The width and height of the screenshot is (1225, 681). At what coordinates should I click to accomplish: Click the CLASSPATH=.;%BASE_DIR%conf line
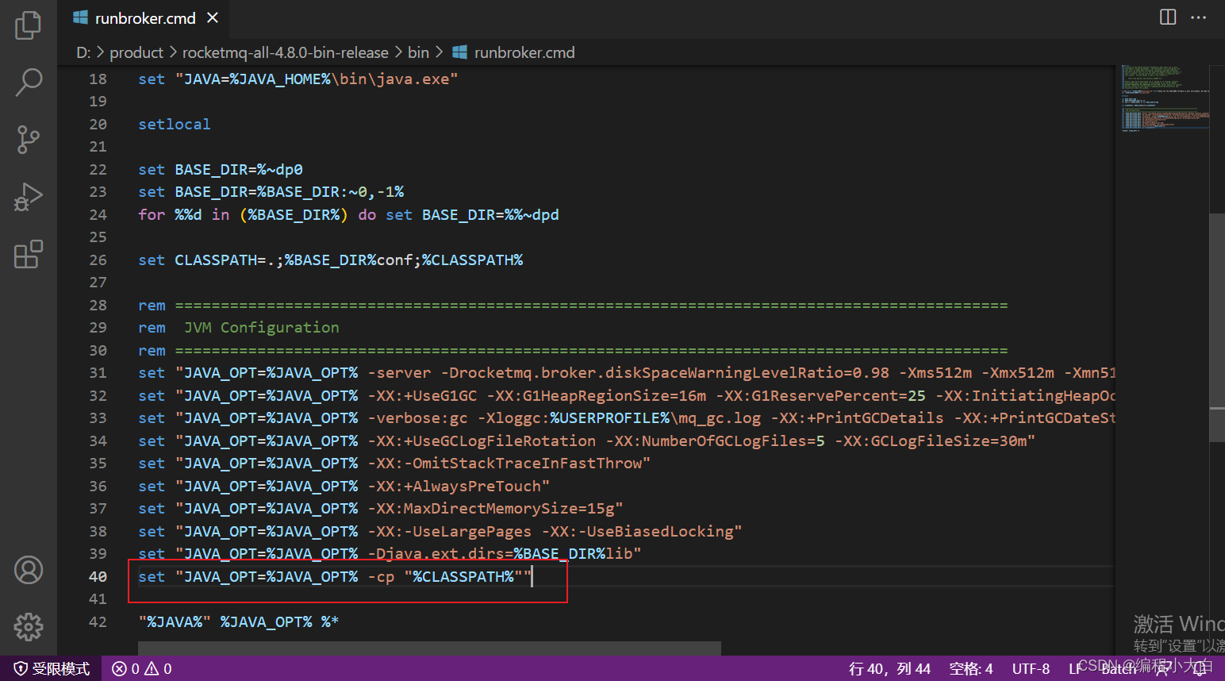tap(331, 260)
